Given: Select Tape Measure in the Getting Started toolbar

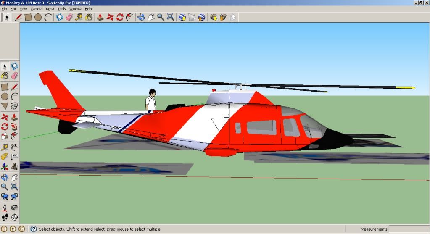Looking at the screenshot, I should point(79,18).
